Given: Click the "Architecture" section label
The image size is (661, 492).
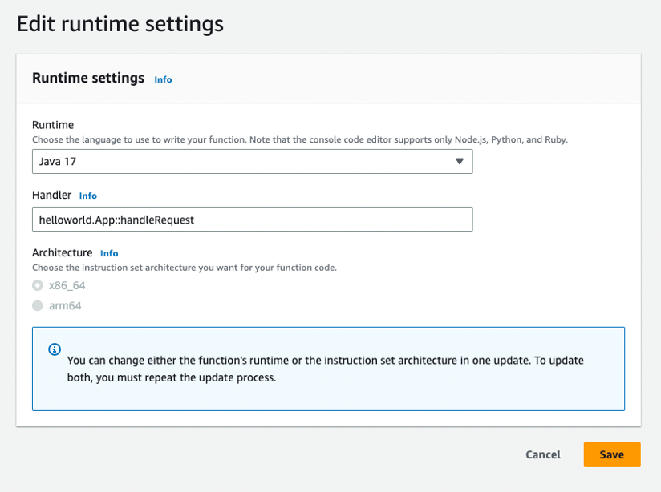Looking at the screenshot, I should click(x=63, y=252).
